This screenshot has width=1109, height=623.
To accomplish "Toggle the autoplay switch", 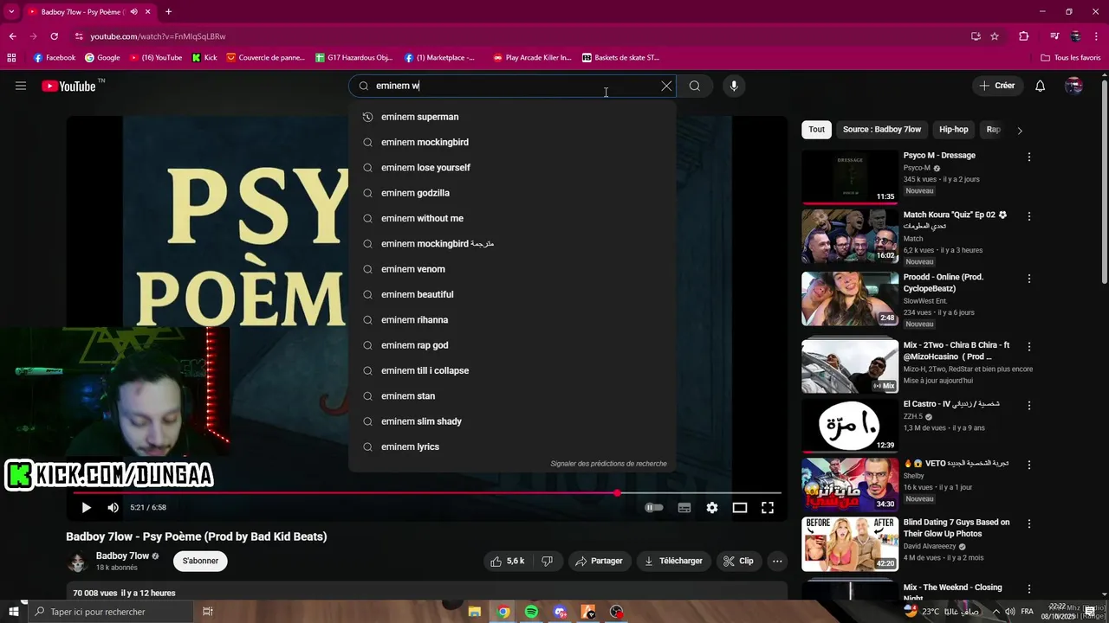I will tap(654, 508).
